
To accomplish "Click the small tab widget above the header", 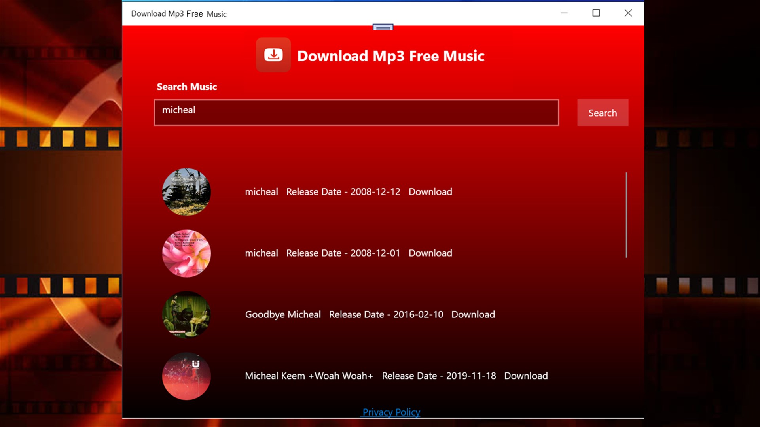I will pyautogui.click(x=382, y=27).
